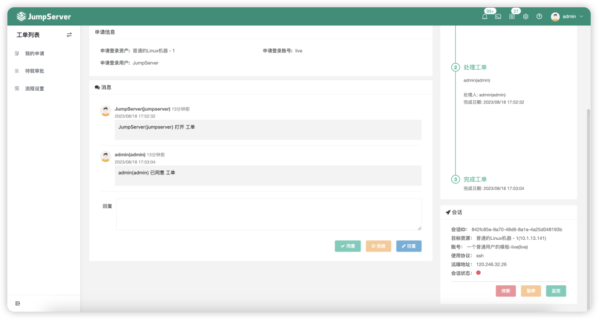Click the 暂停 session button
Image resolution: width=598 pixels, height=319 pixels.
[531, 291]
